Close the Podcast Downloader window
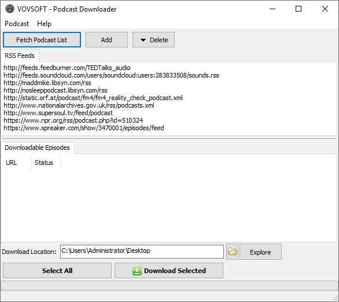The height and width of the screenshot is (302, 339). (x=325, y=9)
